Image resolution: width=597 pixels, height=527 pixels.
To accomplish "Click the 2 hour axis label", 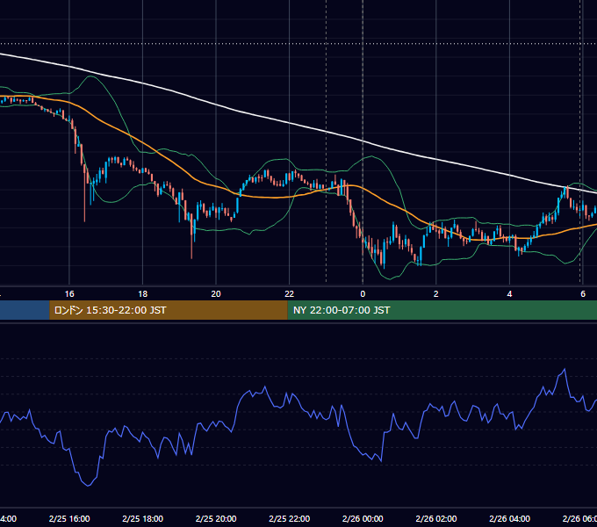I will (x=436, y=294).
